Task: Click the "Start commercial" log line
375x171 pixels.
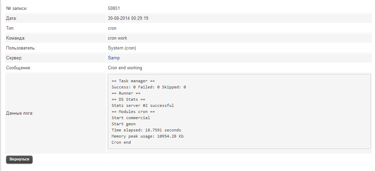Action: (131, 118)
